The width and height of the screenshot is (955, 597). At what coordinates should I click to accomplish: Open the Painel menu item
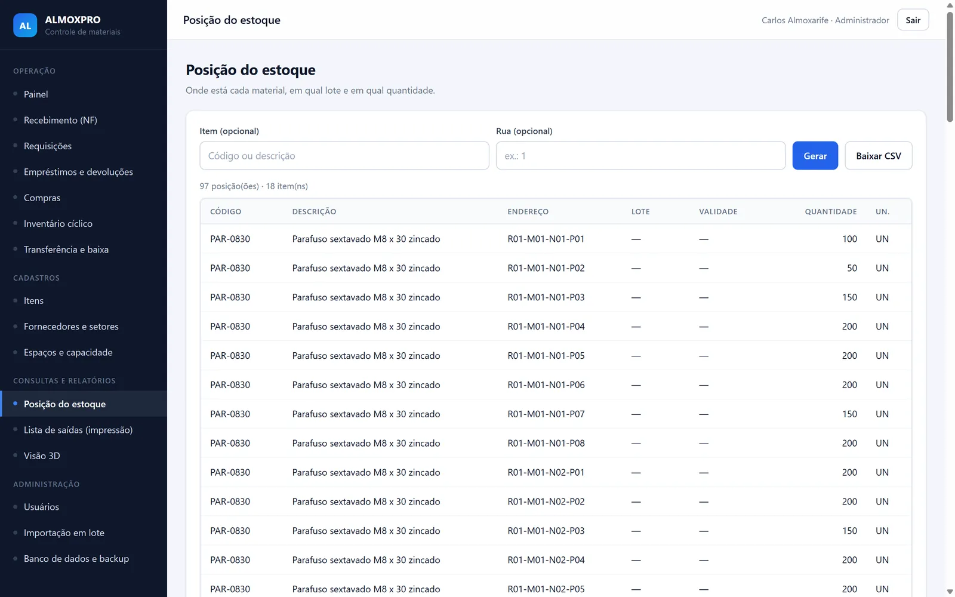[x=36, y=94]
